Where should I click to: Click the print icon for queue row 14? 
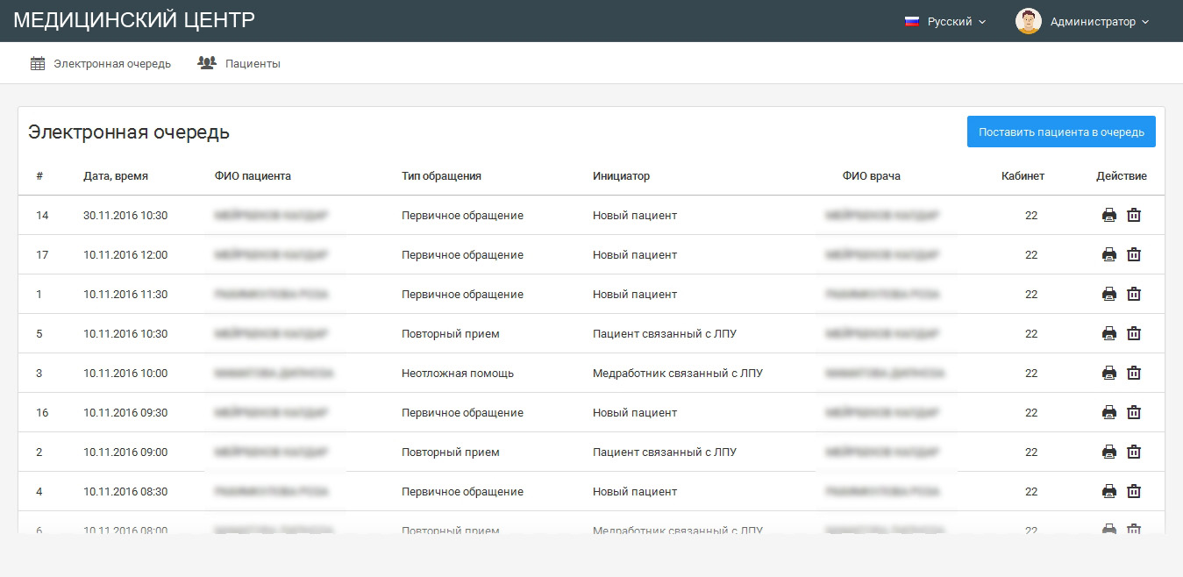click(x=1108, y=215)
